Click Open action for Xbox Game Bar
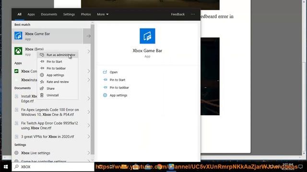This screenshot has width=307, height=172. [114, 72]
